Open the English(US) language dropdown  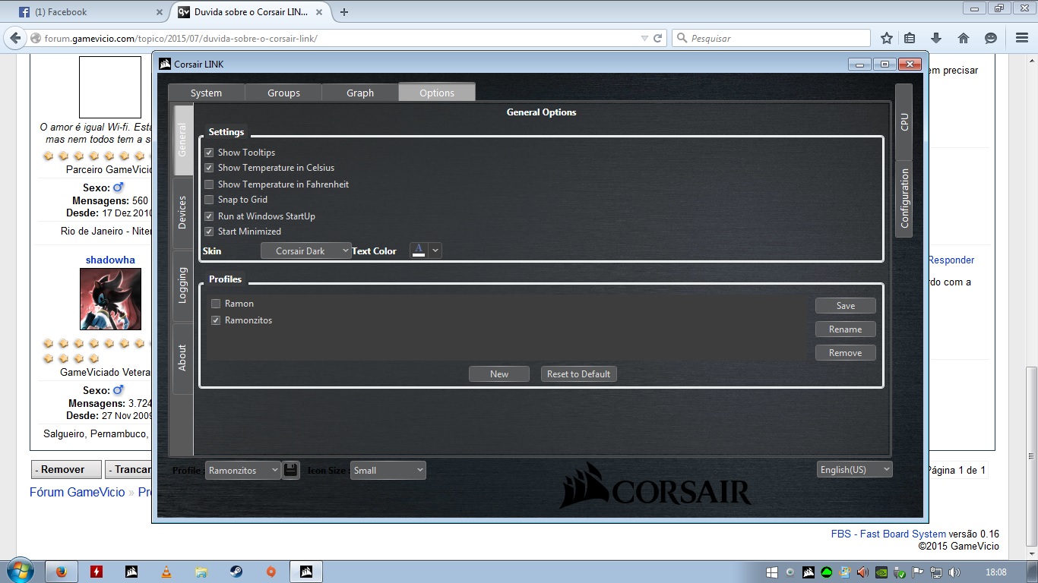tap(855, 470)
